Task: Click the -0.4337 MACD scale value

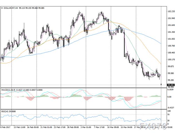Action: point(171,108)
